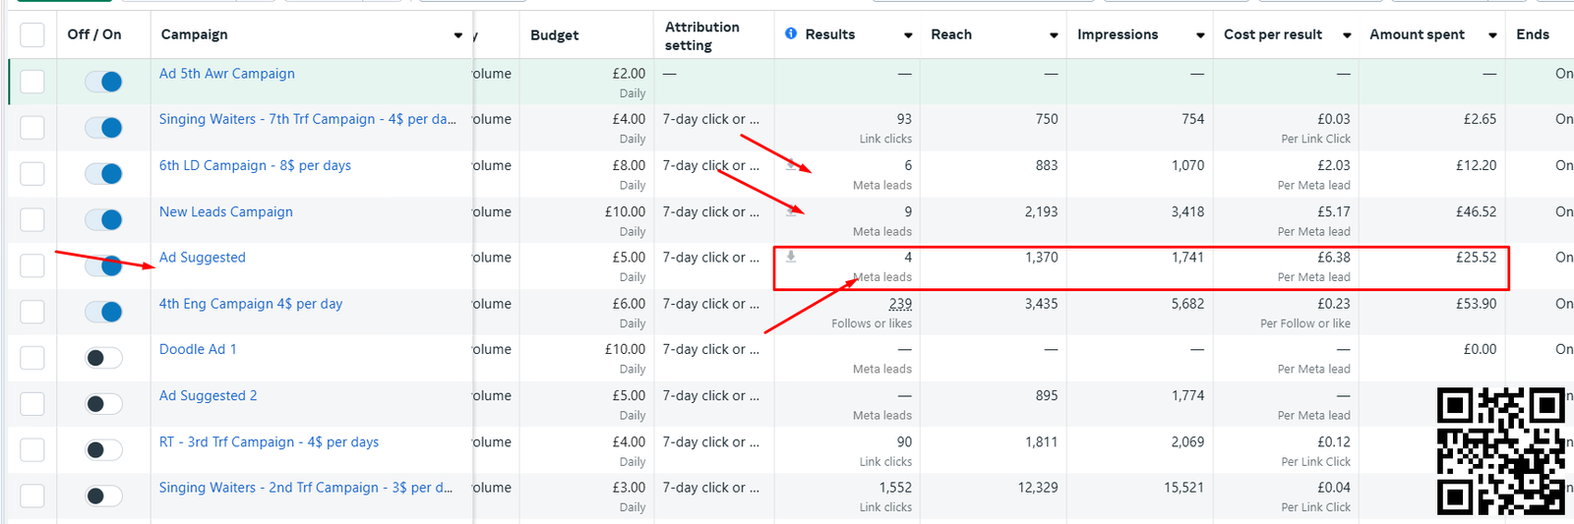Open the Ad Suggested campaign link
The width and height of the screenshot is (1574, 524).
tap(203, 258)
